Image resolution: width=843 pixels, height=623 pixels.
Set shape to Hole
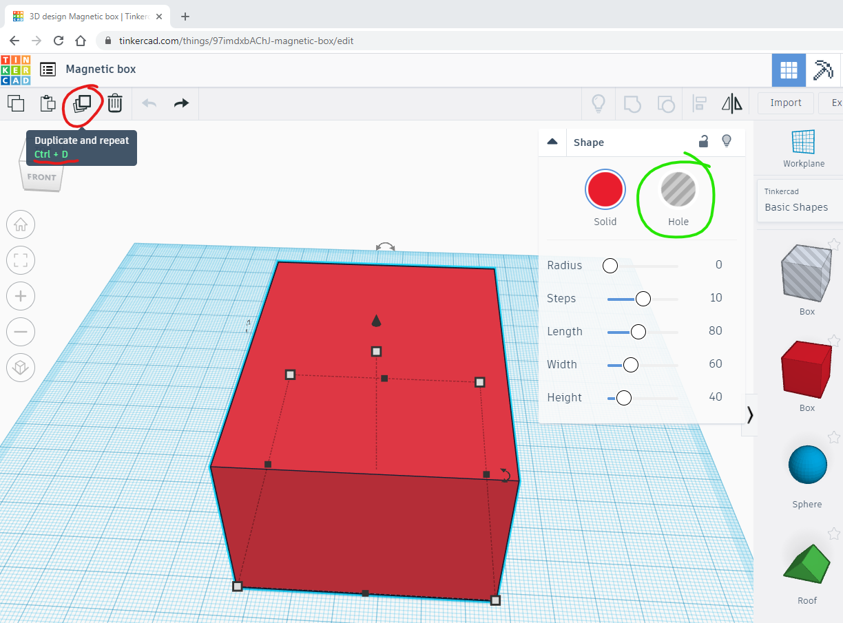(x=678, y=190)
